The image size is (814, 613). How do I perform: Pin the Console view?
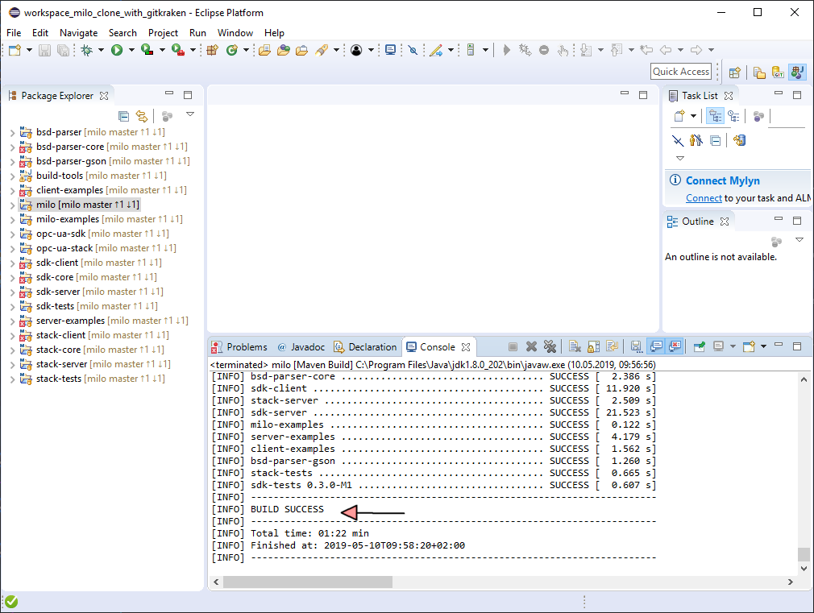coord(700,347)
